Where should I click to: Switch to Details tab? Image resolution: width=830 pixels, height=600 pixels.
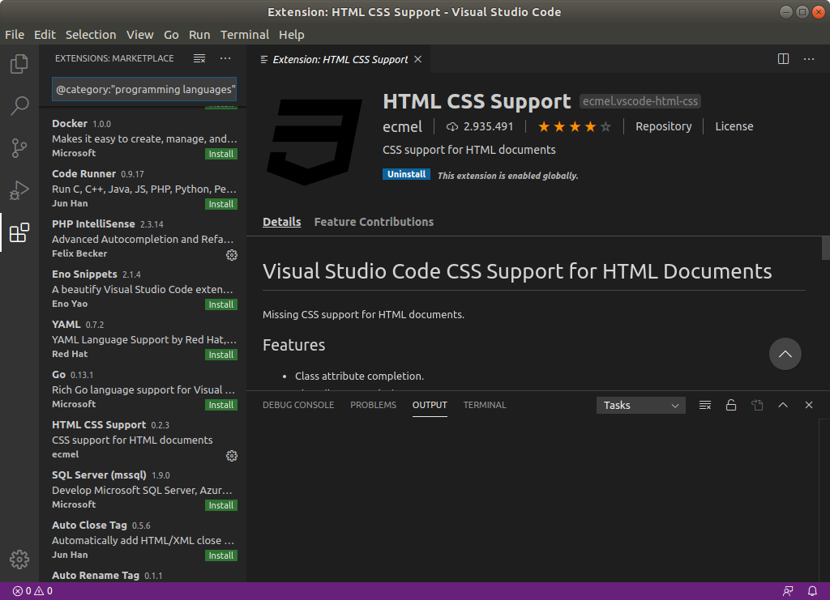pyautogui.click(x=281, y=222)
